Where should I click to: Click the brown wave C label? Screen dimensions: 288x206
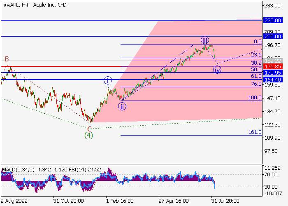[89, 129]
